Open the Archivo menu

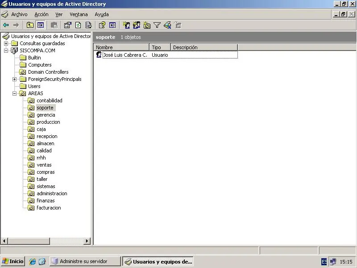[19, 14]
